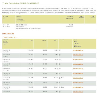Click the 109.406 price cell
Image resolution: width=103 pixels, height=93 pixels.
point(30,59)
